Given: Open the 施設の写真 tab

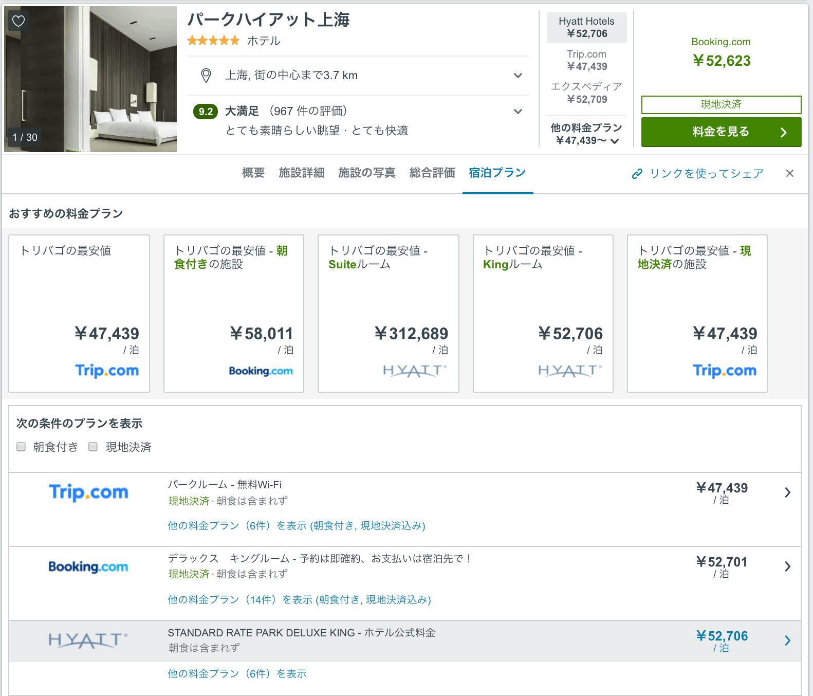Looking at the screenshot, I should (x=367, y=173).
